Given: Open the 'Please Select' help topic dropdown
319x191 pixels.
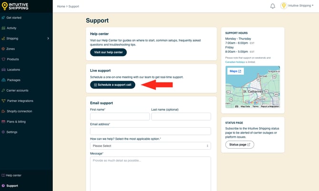Looking at the screenshot, I should (150, 146).
